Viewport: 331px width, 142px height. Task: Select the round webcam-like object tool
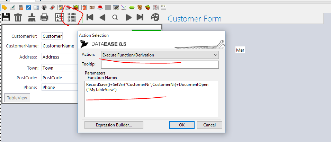tap(44, 8)
